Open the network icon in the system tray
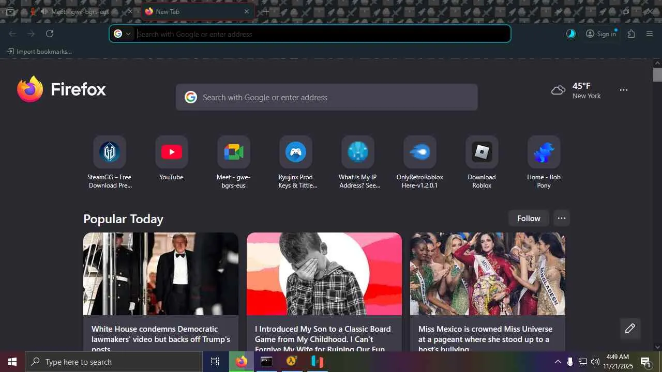 583,362
